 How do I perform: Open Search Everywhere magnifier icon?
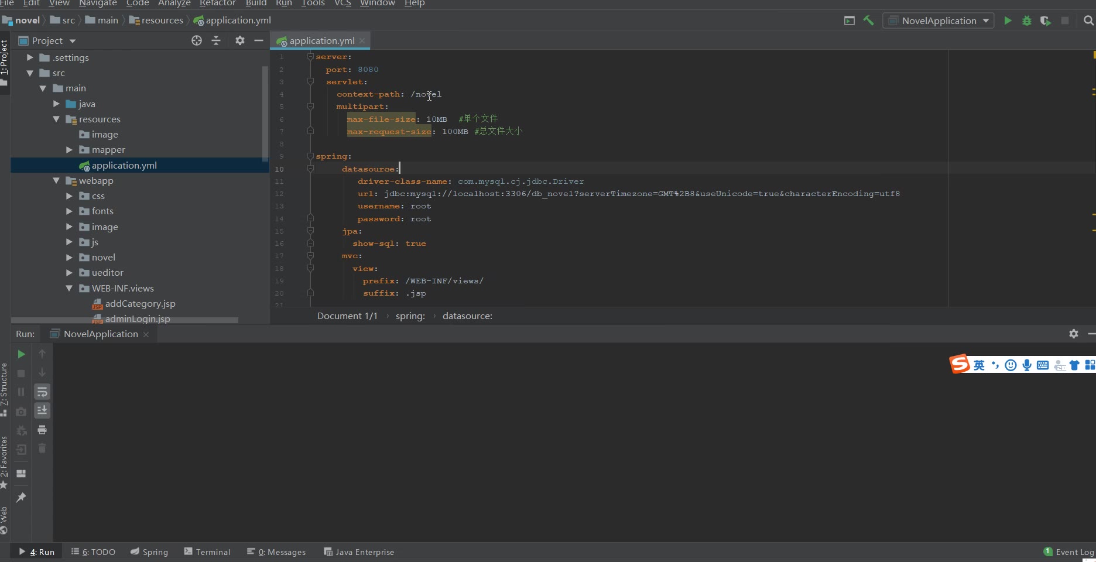pyautogui.click(x=1088, y=20)
